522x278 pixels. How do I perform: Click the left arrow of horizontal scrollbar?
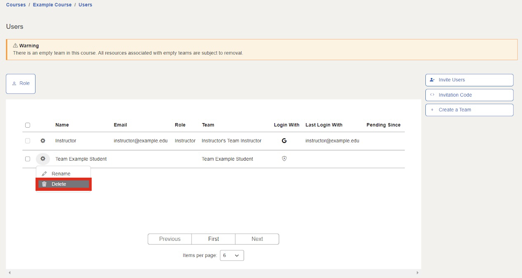9,273
